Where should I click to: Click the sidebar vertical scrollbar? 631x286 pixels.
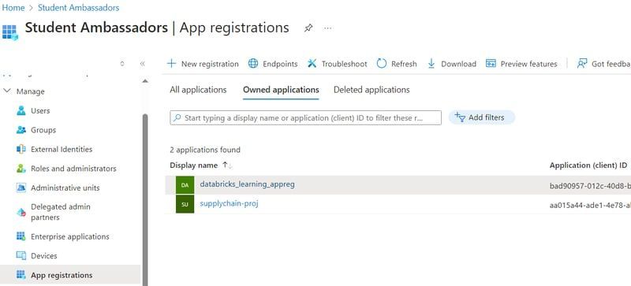(145, 199)
